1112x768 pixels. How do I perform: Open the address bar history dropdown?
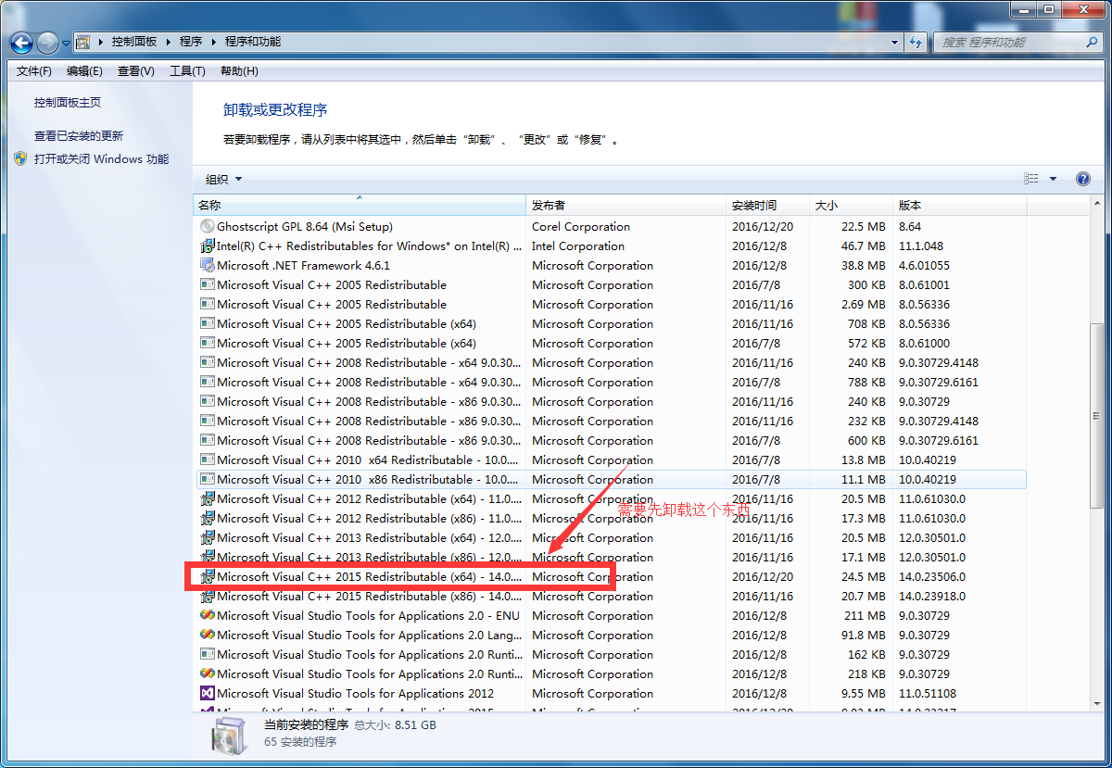(894, 43)
